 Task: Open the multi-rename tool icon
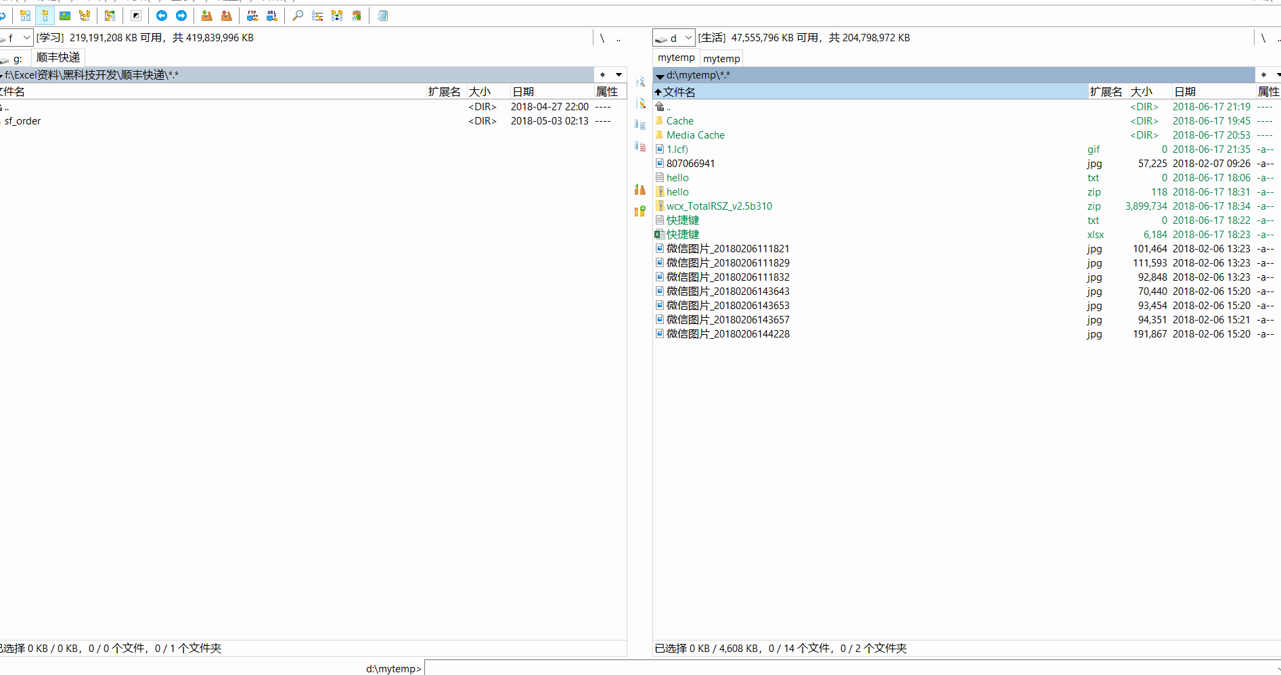pos(317,16)
